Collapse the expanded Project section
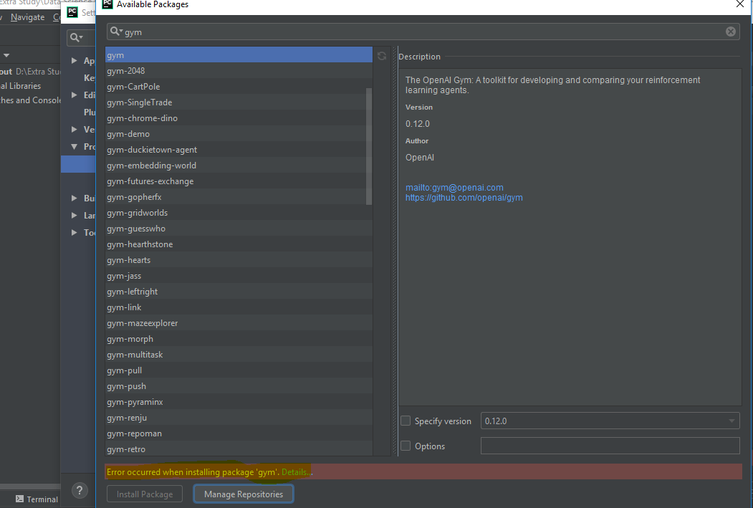The width and height of the screenshot is (753, 508). click(x=75, y=146)
